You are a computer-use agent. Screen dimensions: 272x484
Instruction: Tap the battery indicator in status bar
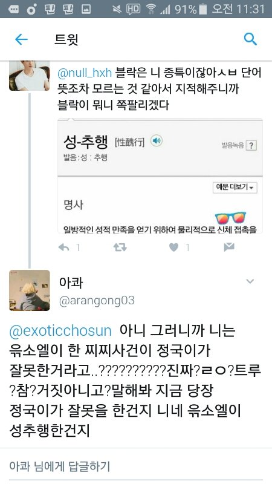(x=202, y=9)
